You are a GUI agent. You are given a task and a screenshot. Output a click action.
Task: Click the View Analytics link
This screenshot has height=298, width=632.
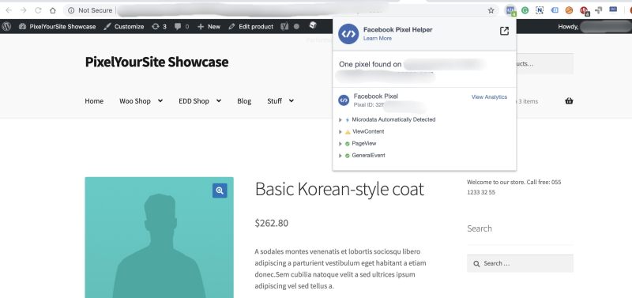[489, 97]
